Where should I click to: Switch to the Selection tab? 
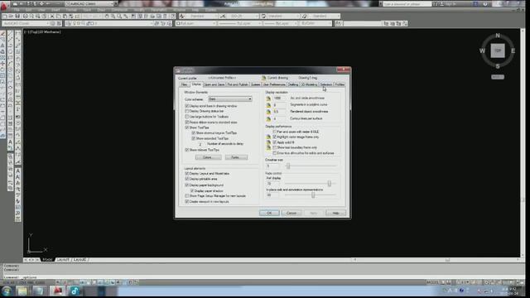(x=326, y=84)
